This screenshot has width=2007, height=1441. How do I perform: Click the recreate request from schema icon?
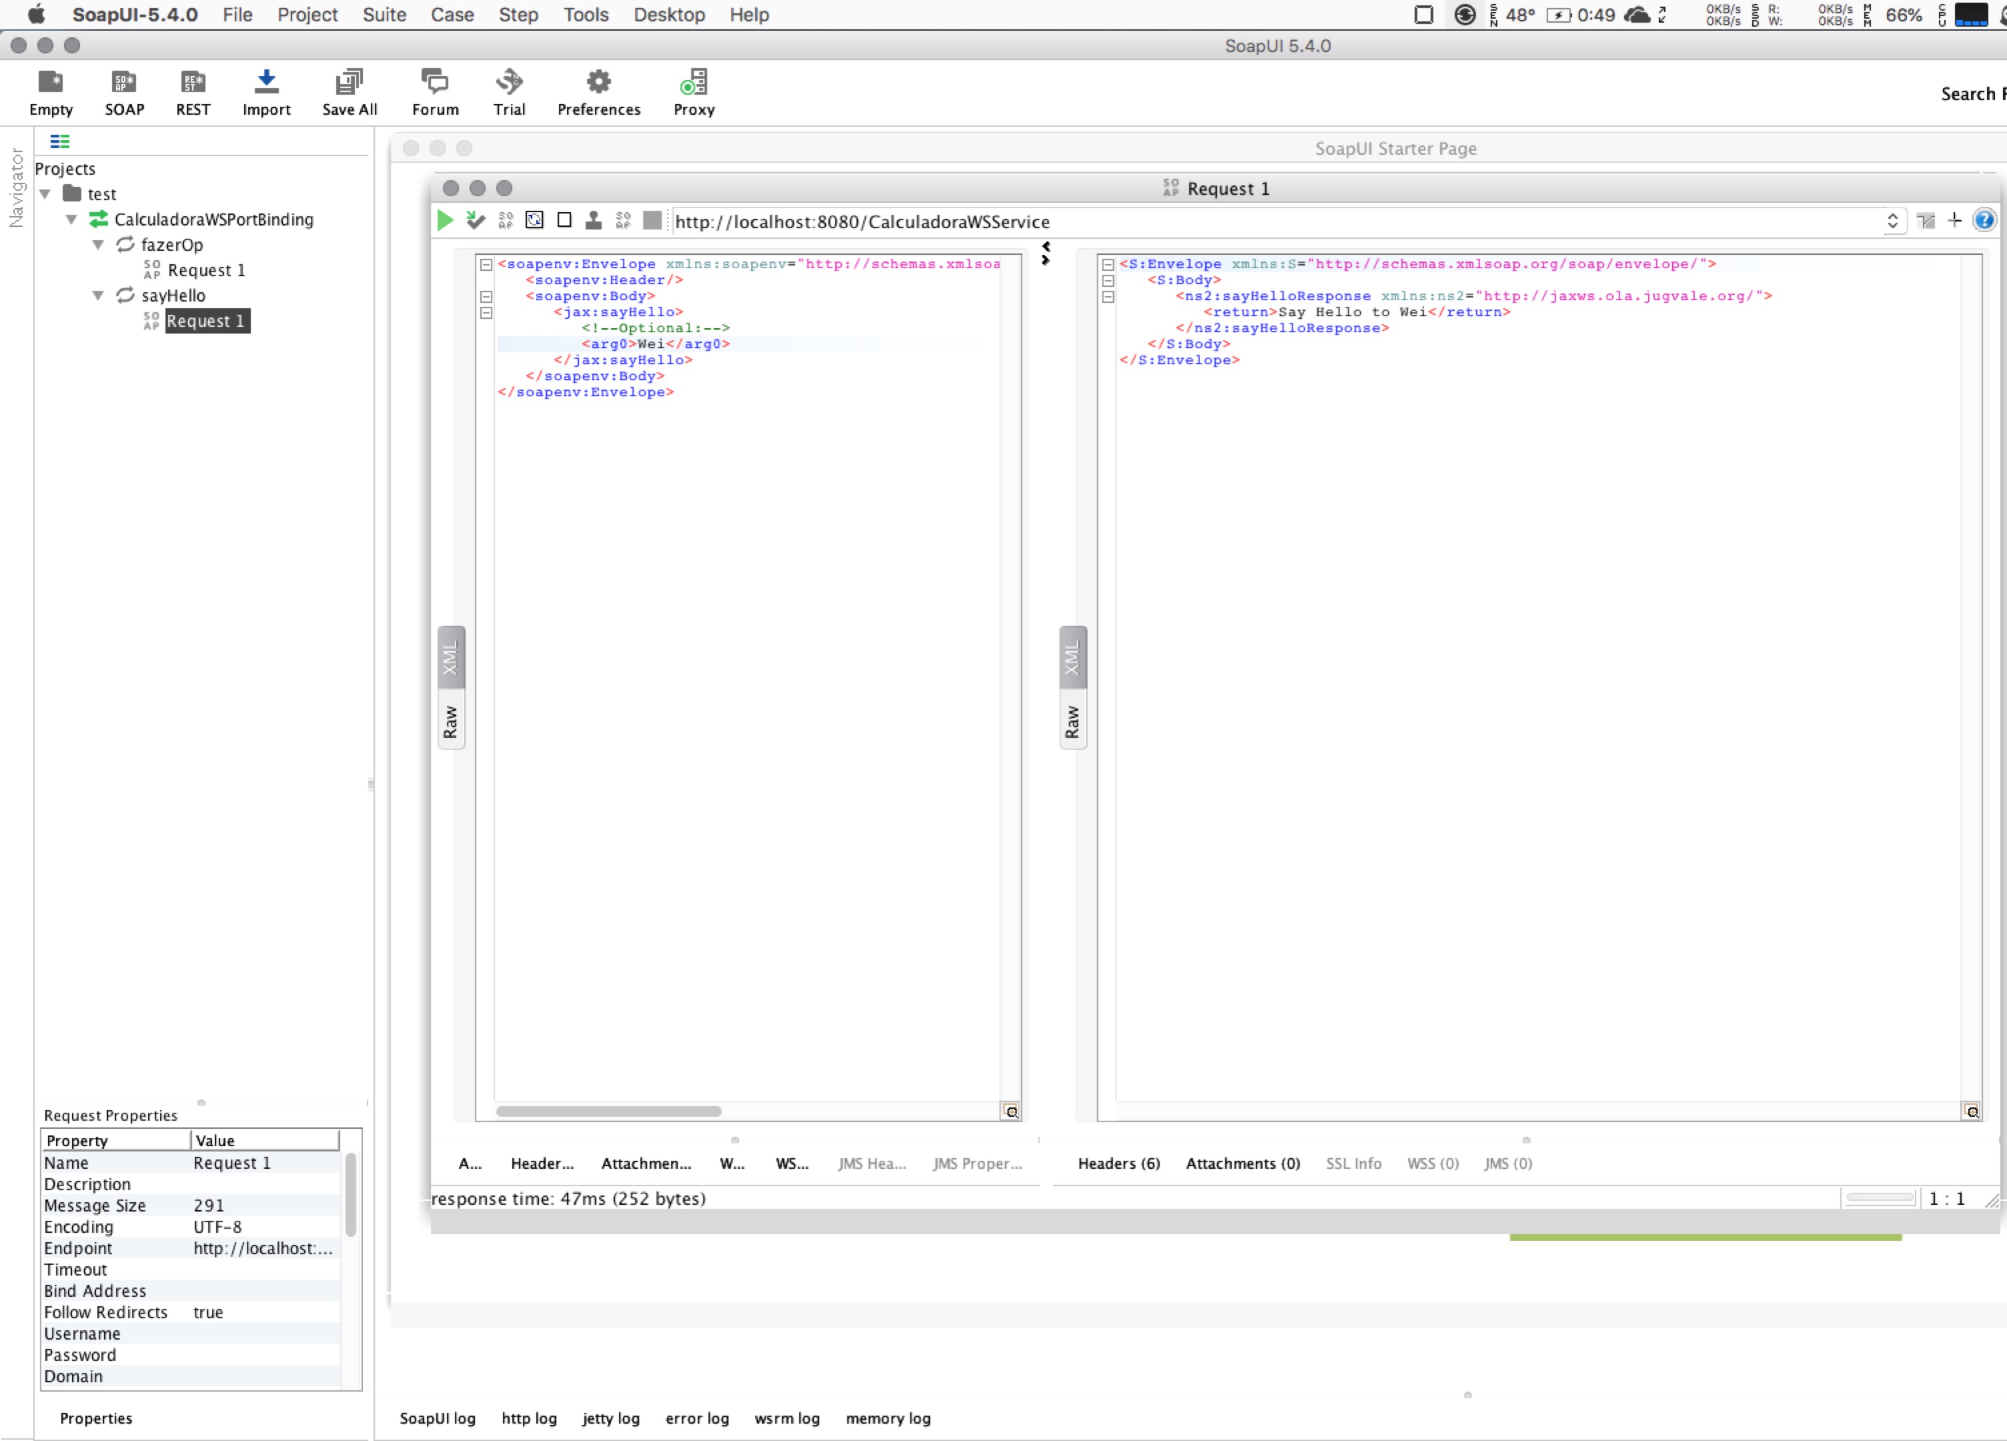click(534, 220)
